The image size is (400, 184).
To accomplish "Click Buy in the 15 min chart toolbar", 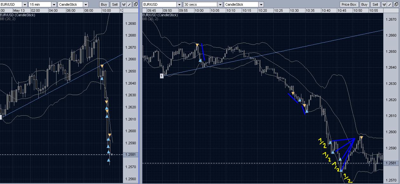I will (x=104, y=4).
